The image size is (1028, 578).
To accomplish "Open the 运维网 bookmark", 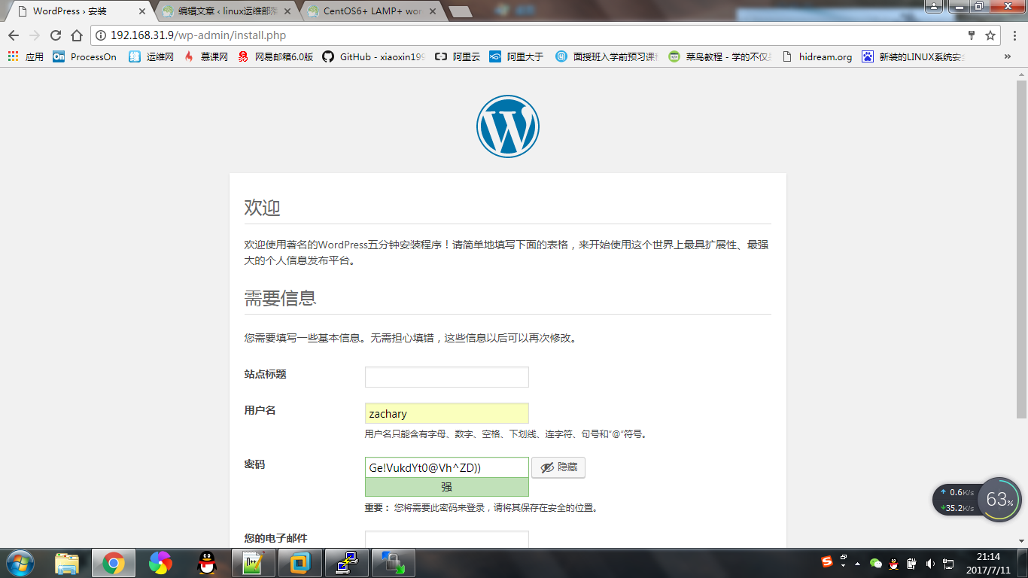I will pyautogui.click(x=151, y=56).
